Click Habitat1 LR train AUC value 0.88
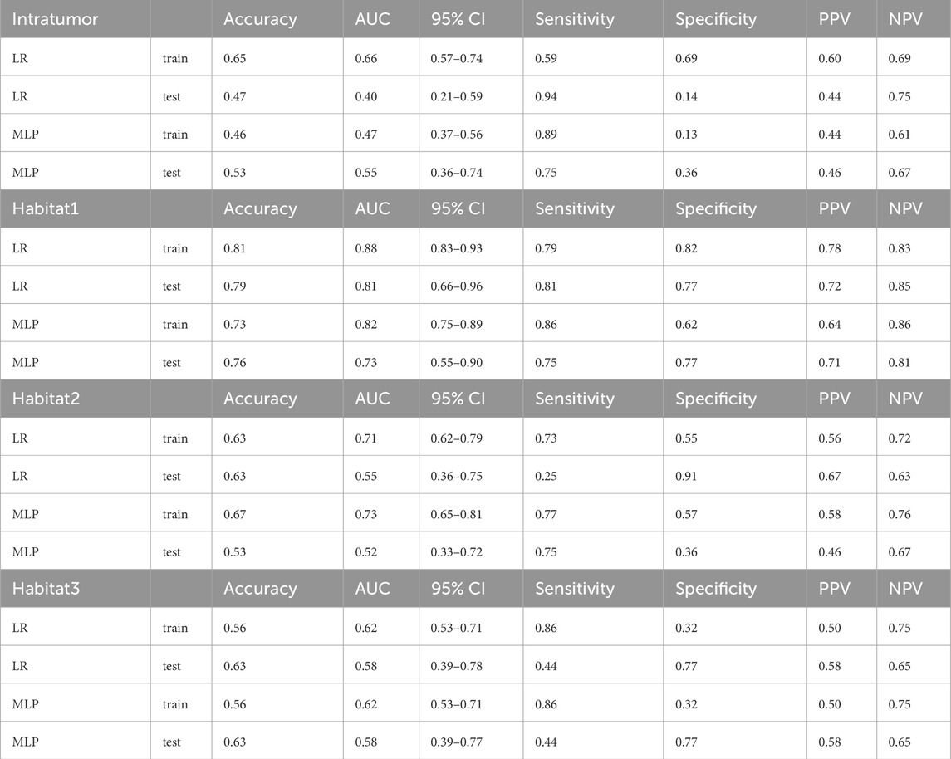 pyautogui.click(x=365, y=248)
